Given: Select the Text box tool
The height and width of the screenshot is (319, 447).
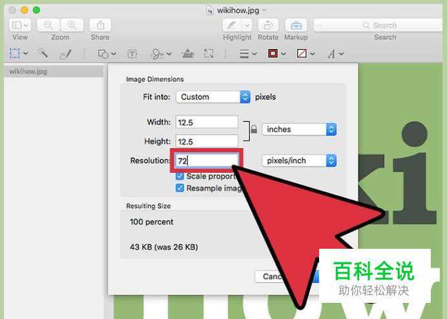Looking at the screenshot, I should click(132, 53).
